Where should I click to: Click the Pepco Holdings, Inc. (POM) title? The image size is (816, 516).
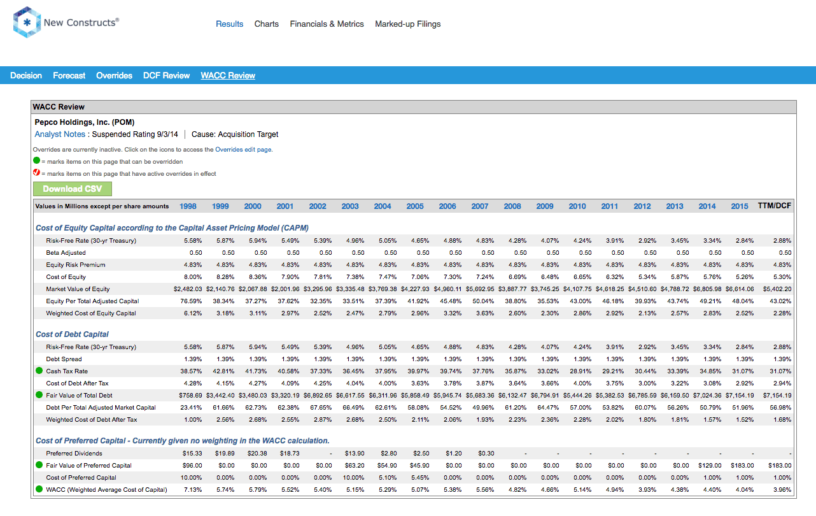(85, 122)
